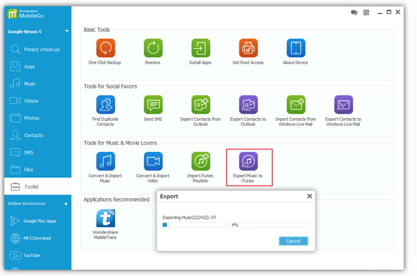417x276 pixels.
Task: Open MP3 Download online resource
Action: tap(38, 238)
